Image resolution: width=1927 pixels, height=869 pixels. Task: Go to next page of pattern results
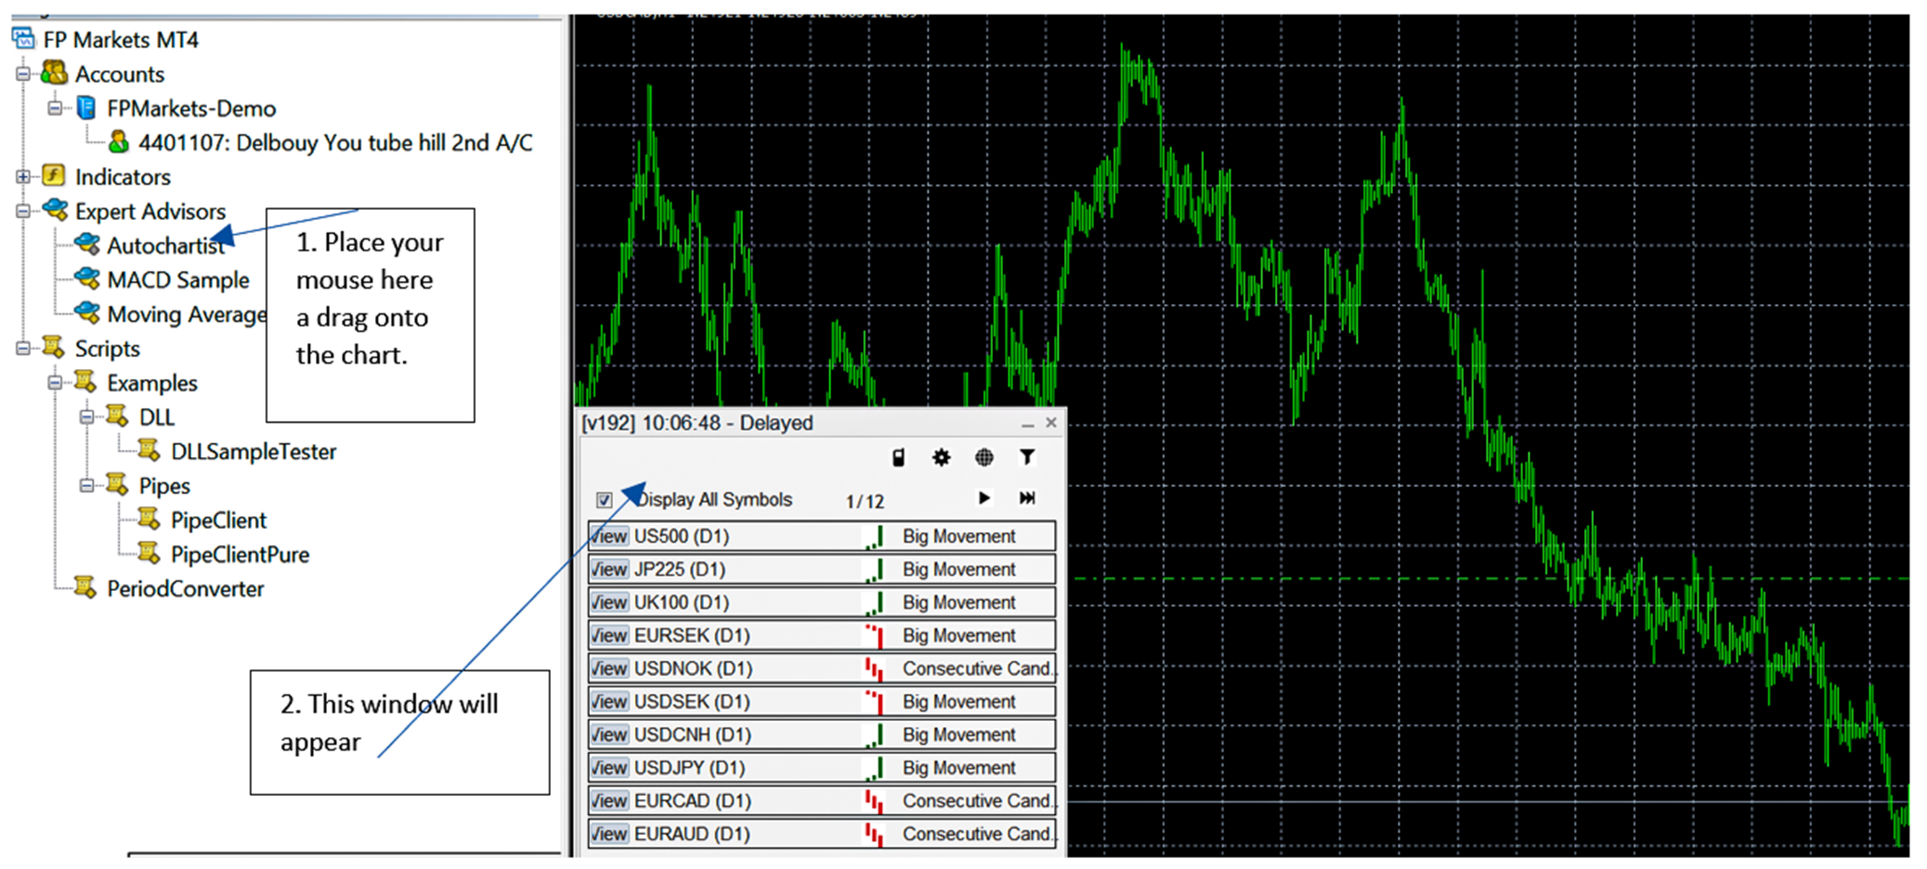[984, 498]
